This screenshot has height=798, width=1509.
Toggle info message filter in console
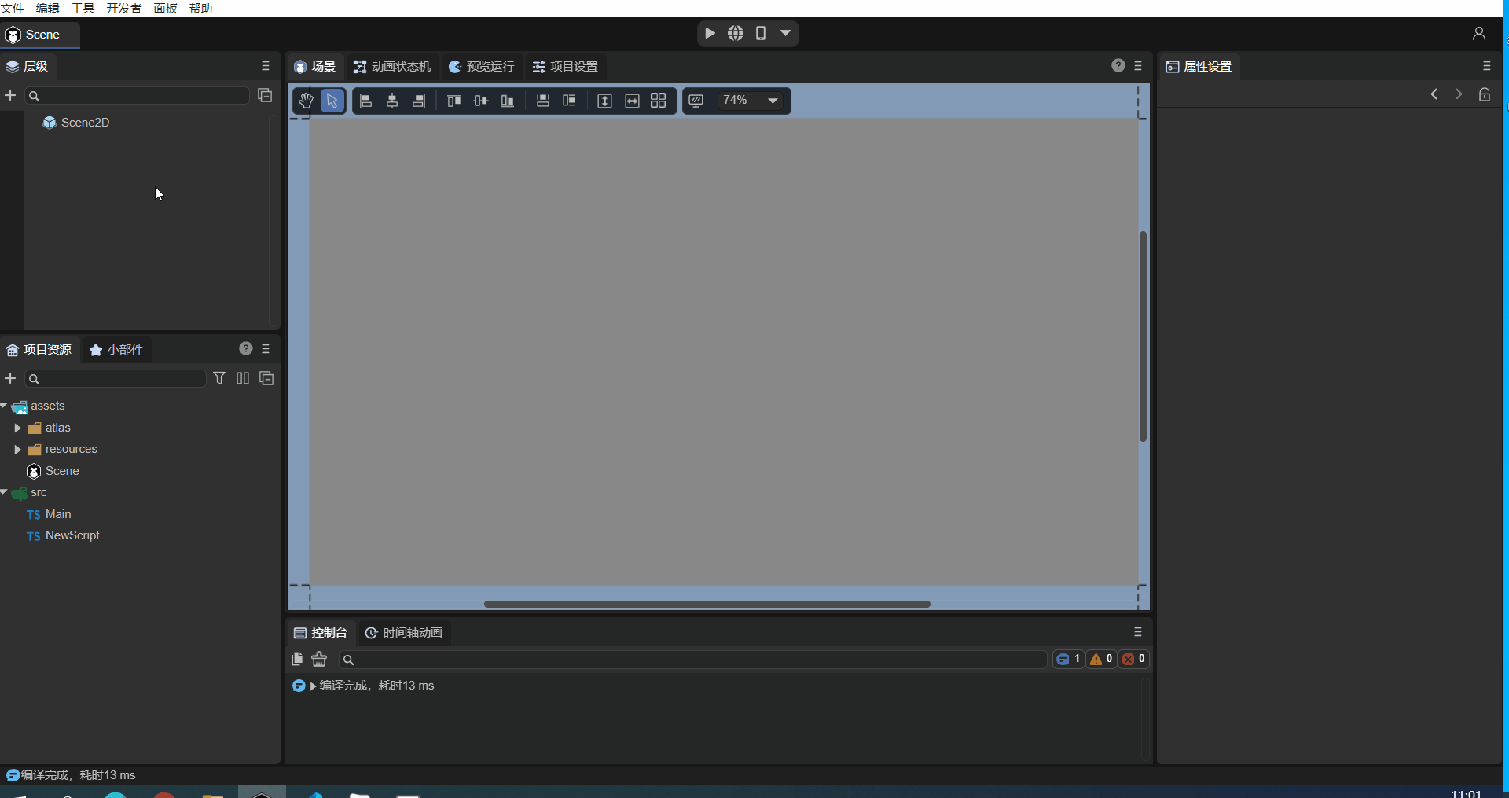(x=1068, y=659)
